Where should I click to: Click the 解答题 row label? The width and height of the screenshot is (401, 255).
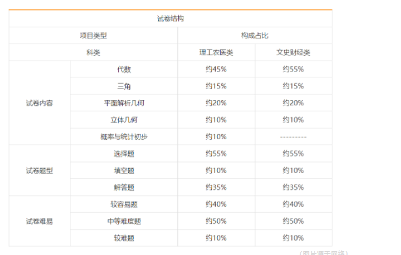pos(124,187)
